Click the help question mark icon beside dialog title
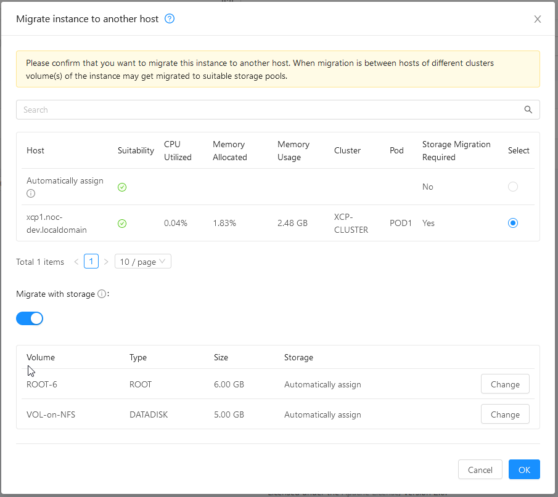 click(x=170, y=18)
